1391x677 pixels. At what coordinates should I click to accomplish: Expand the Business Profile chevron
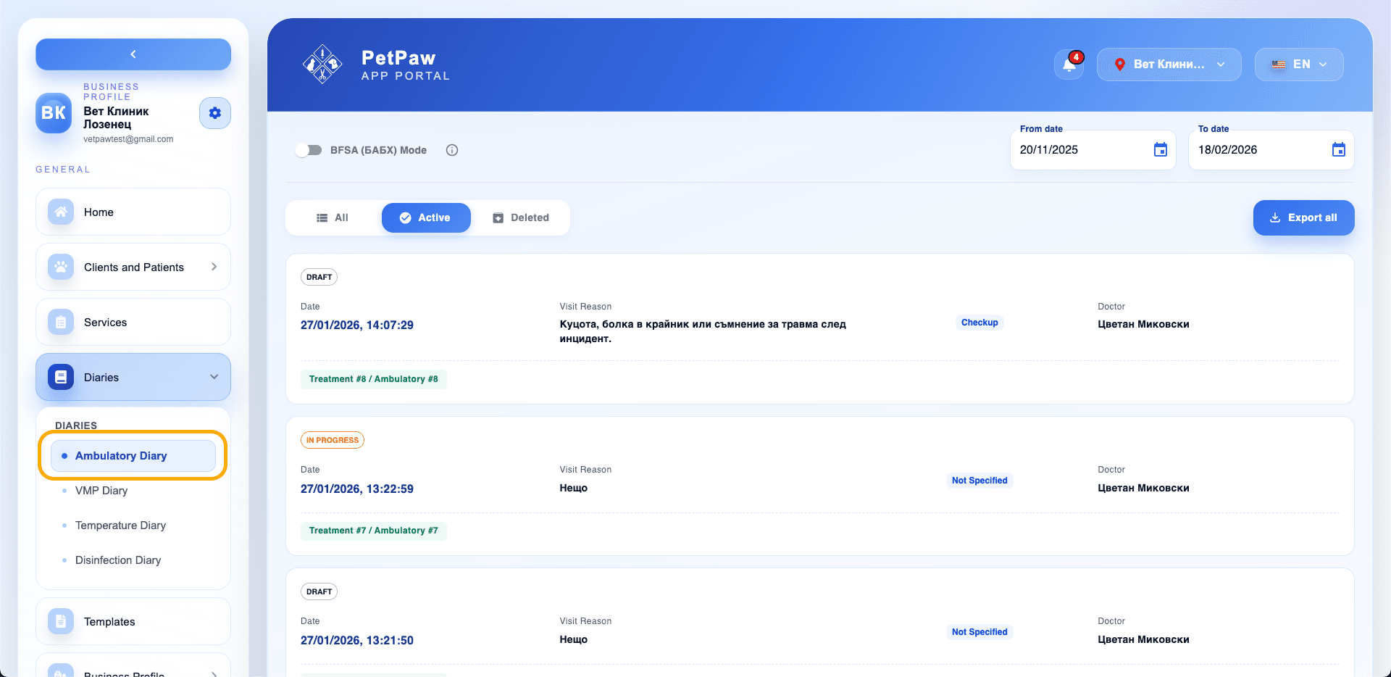point(214,673)
